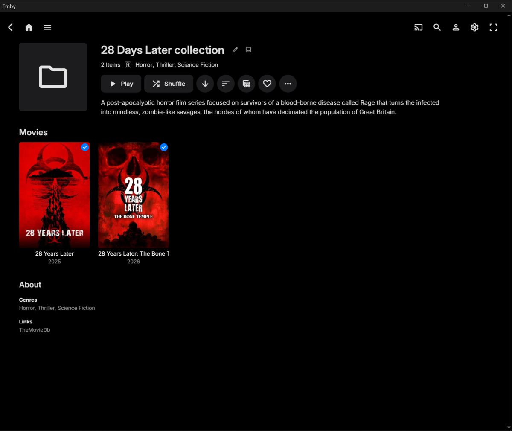Mark collection as favorite with heart
The height and width of the screenshot is (431, 512).
point(267,84)
